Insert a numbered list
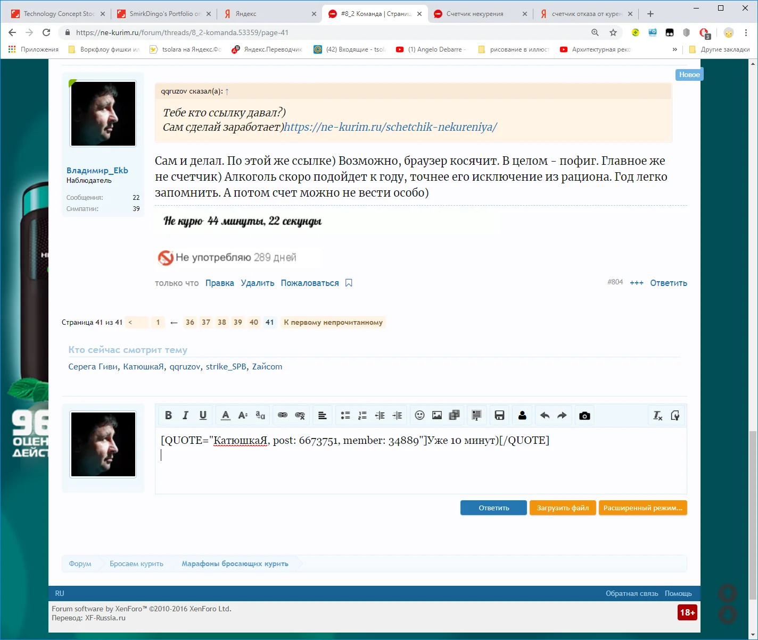 tap(362, 416)
